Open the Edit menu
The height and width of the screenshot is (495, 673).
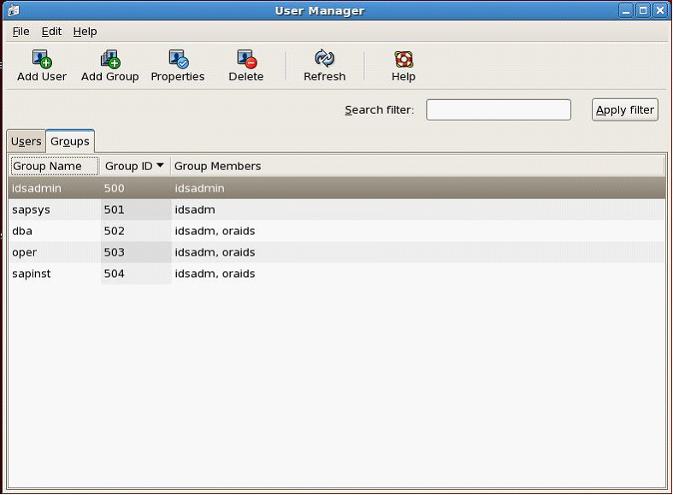point(51,32)
